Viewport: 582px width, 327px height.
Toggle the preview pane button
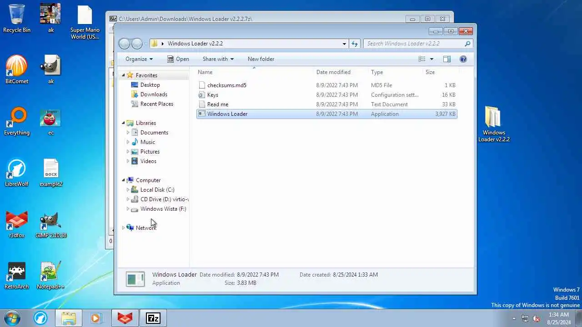[x=447, y=59]
